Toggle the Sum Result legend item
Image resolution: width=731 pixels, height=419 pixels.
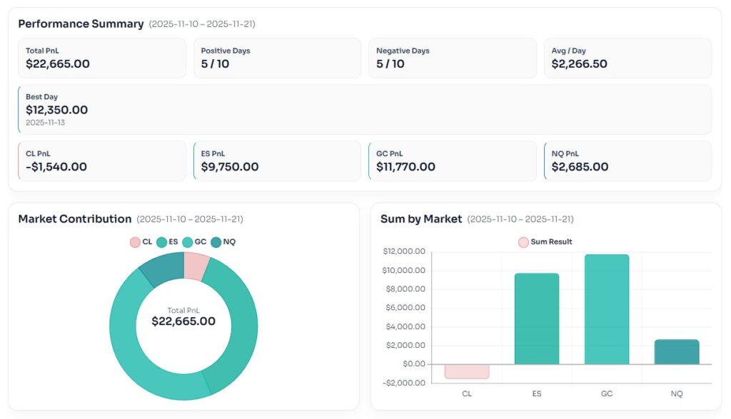pyautogui.click(x=545, y=242)
